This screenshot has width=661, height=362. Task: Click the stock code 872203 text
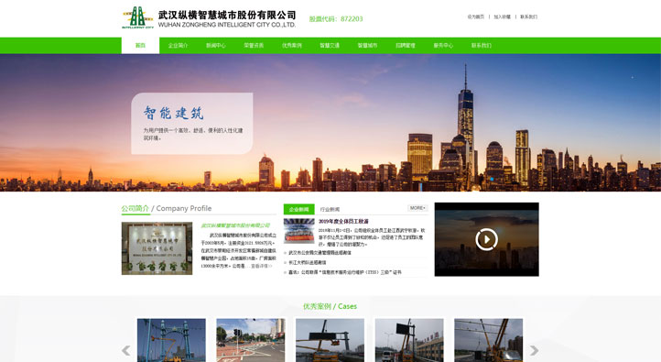(336, 19)
